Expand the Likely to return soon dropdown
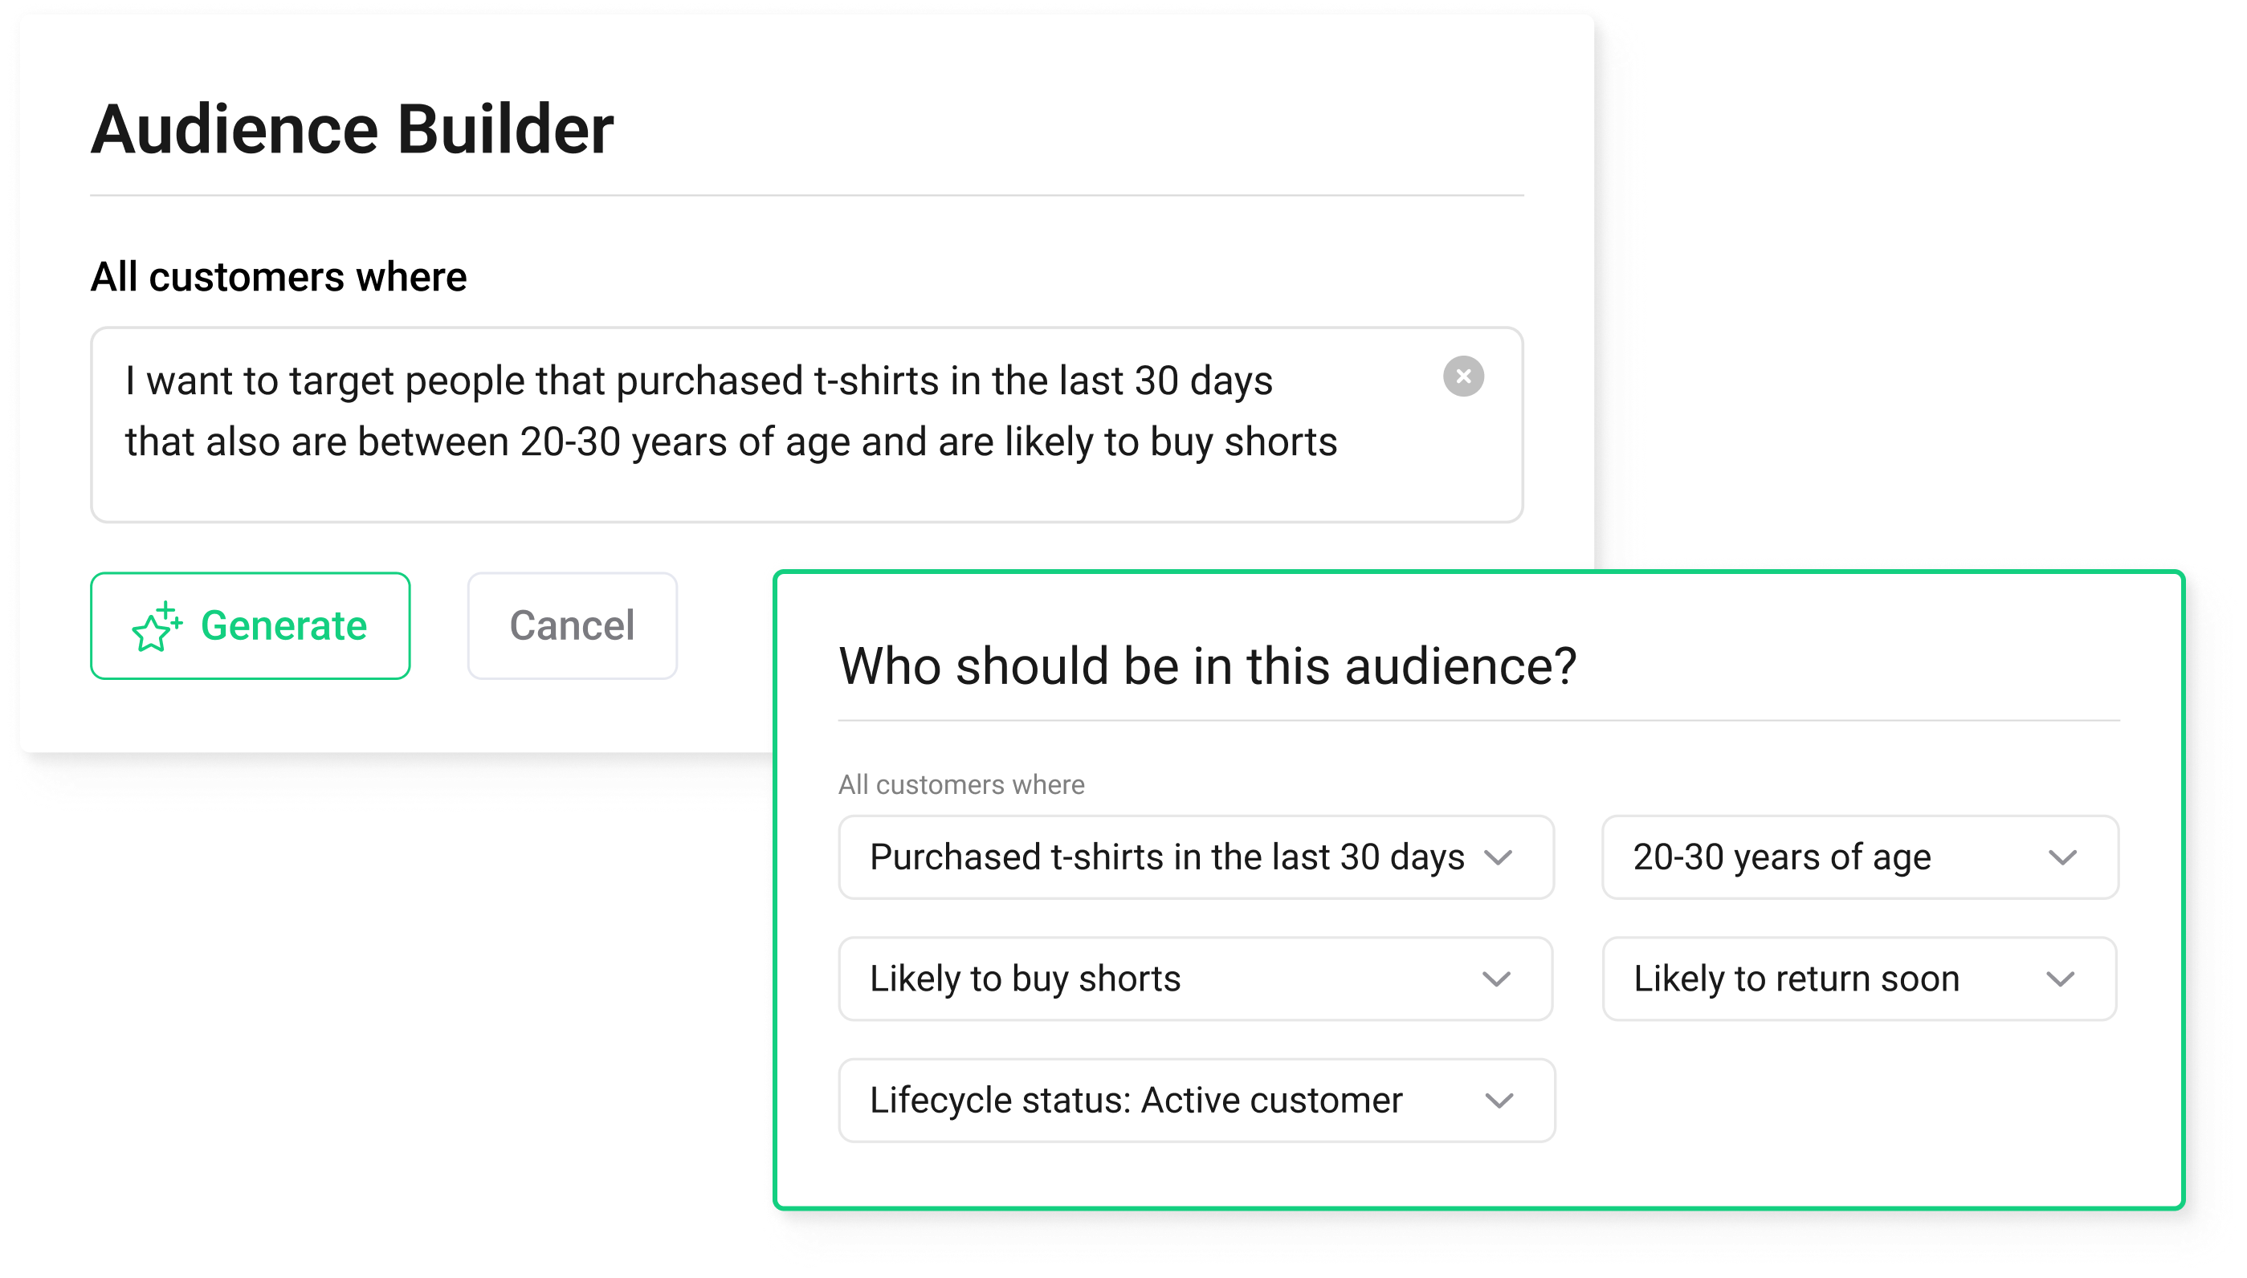Viewport: 2247px width, 1278px height. point(1859,979)
